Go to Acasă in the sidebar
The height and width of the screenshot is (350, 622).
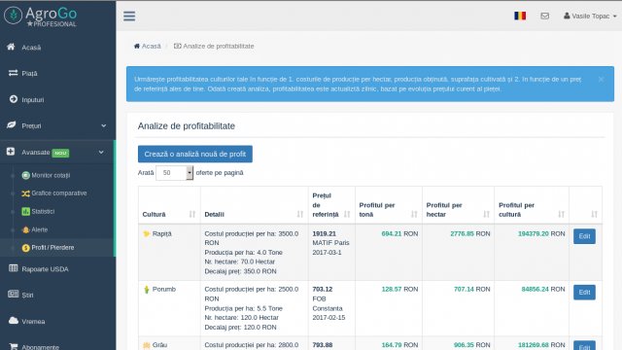pos(57,48)
